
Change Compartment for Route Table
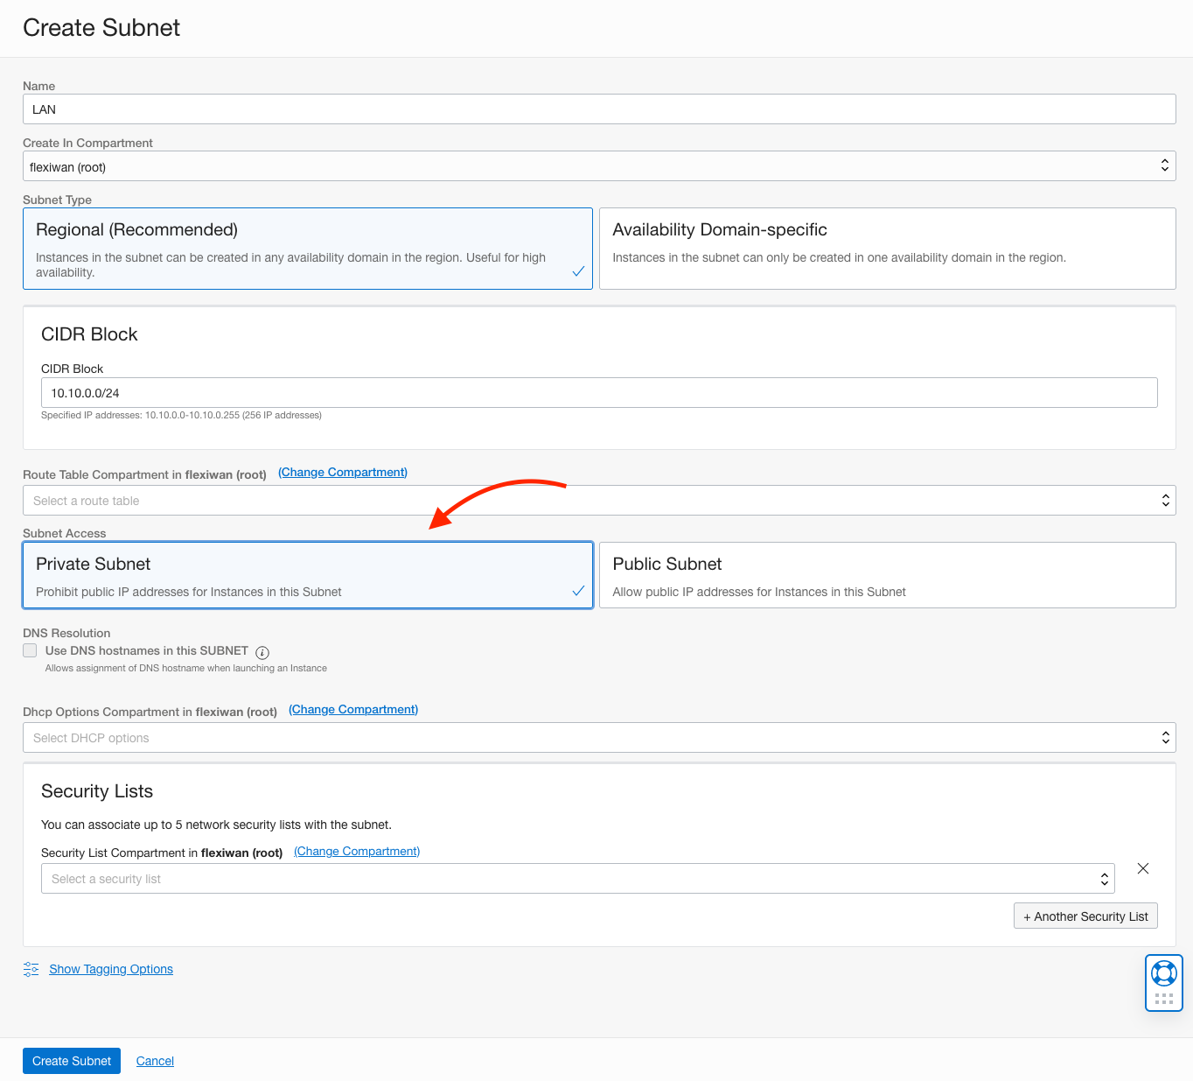(343, 473)
